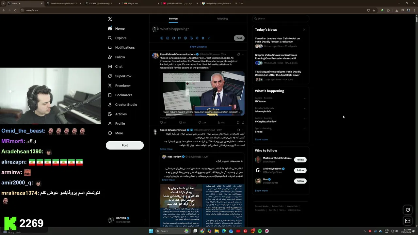Close the Today's News panel
418x235 pixels.
(x=304, y=30)
